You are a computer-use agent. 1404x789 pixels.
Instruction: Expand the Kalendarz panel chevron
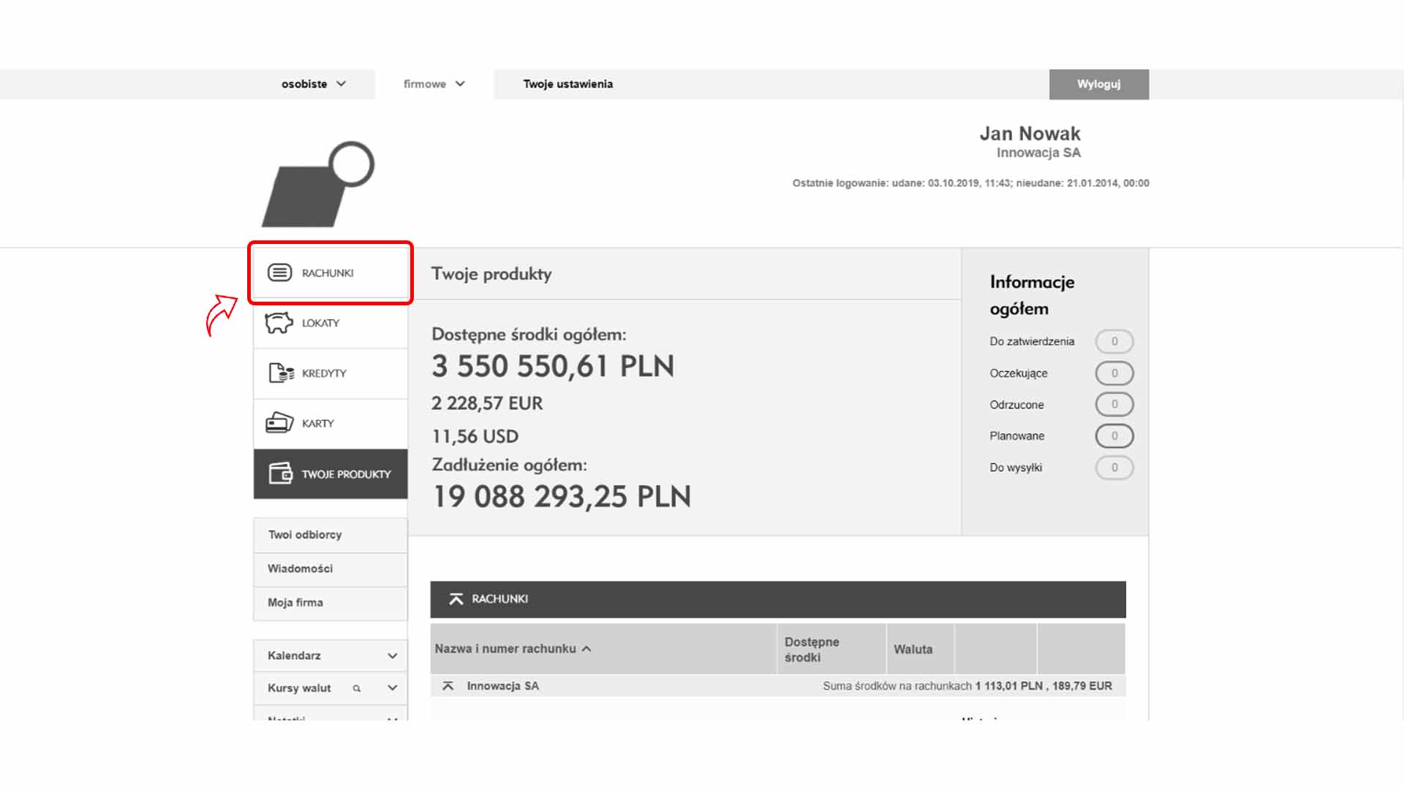point(392,656)
